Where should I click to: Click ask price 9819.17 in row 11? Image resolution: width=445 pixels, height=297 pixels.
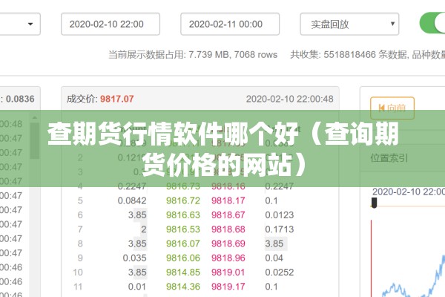228,287
